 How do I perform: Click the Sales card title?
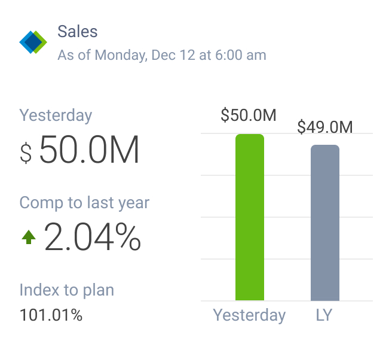point(78,32)
